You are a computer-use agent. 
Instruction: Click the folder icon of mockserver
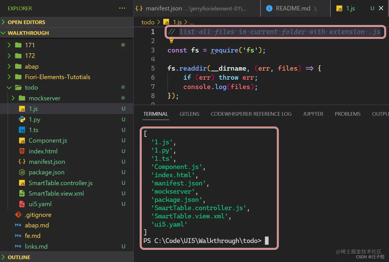pos(22,98)
